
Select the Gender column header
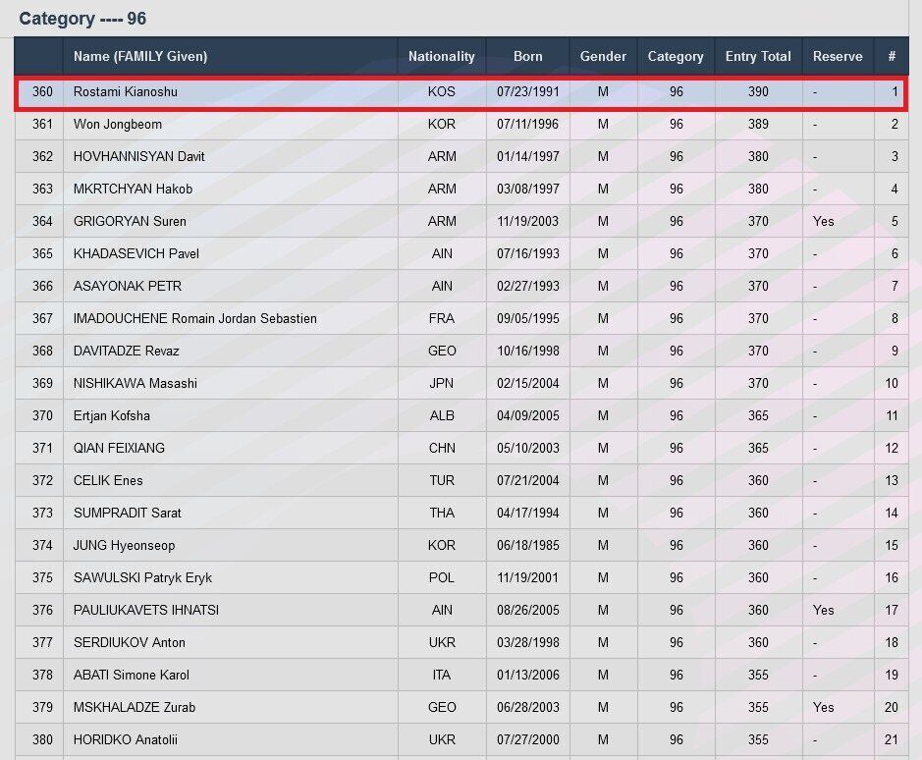603,56
